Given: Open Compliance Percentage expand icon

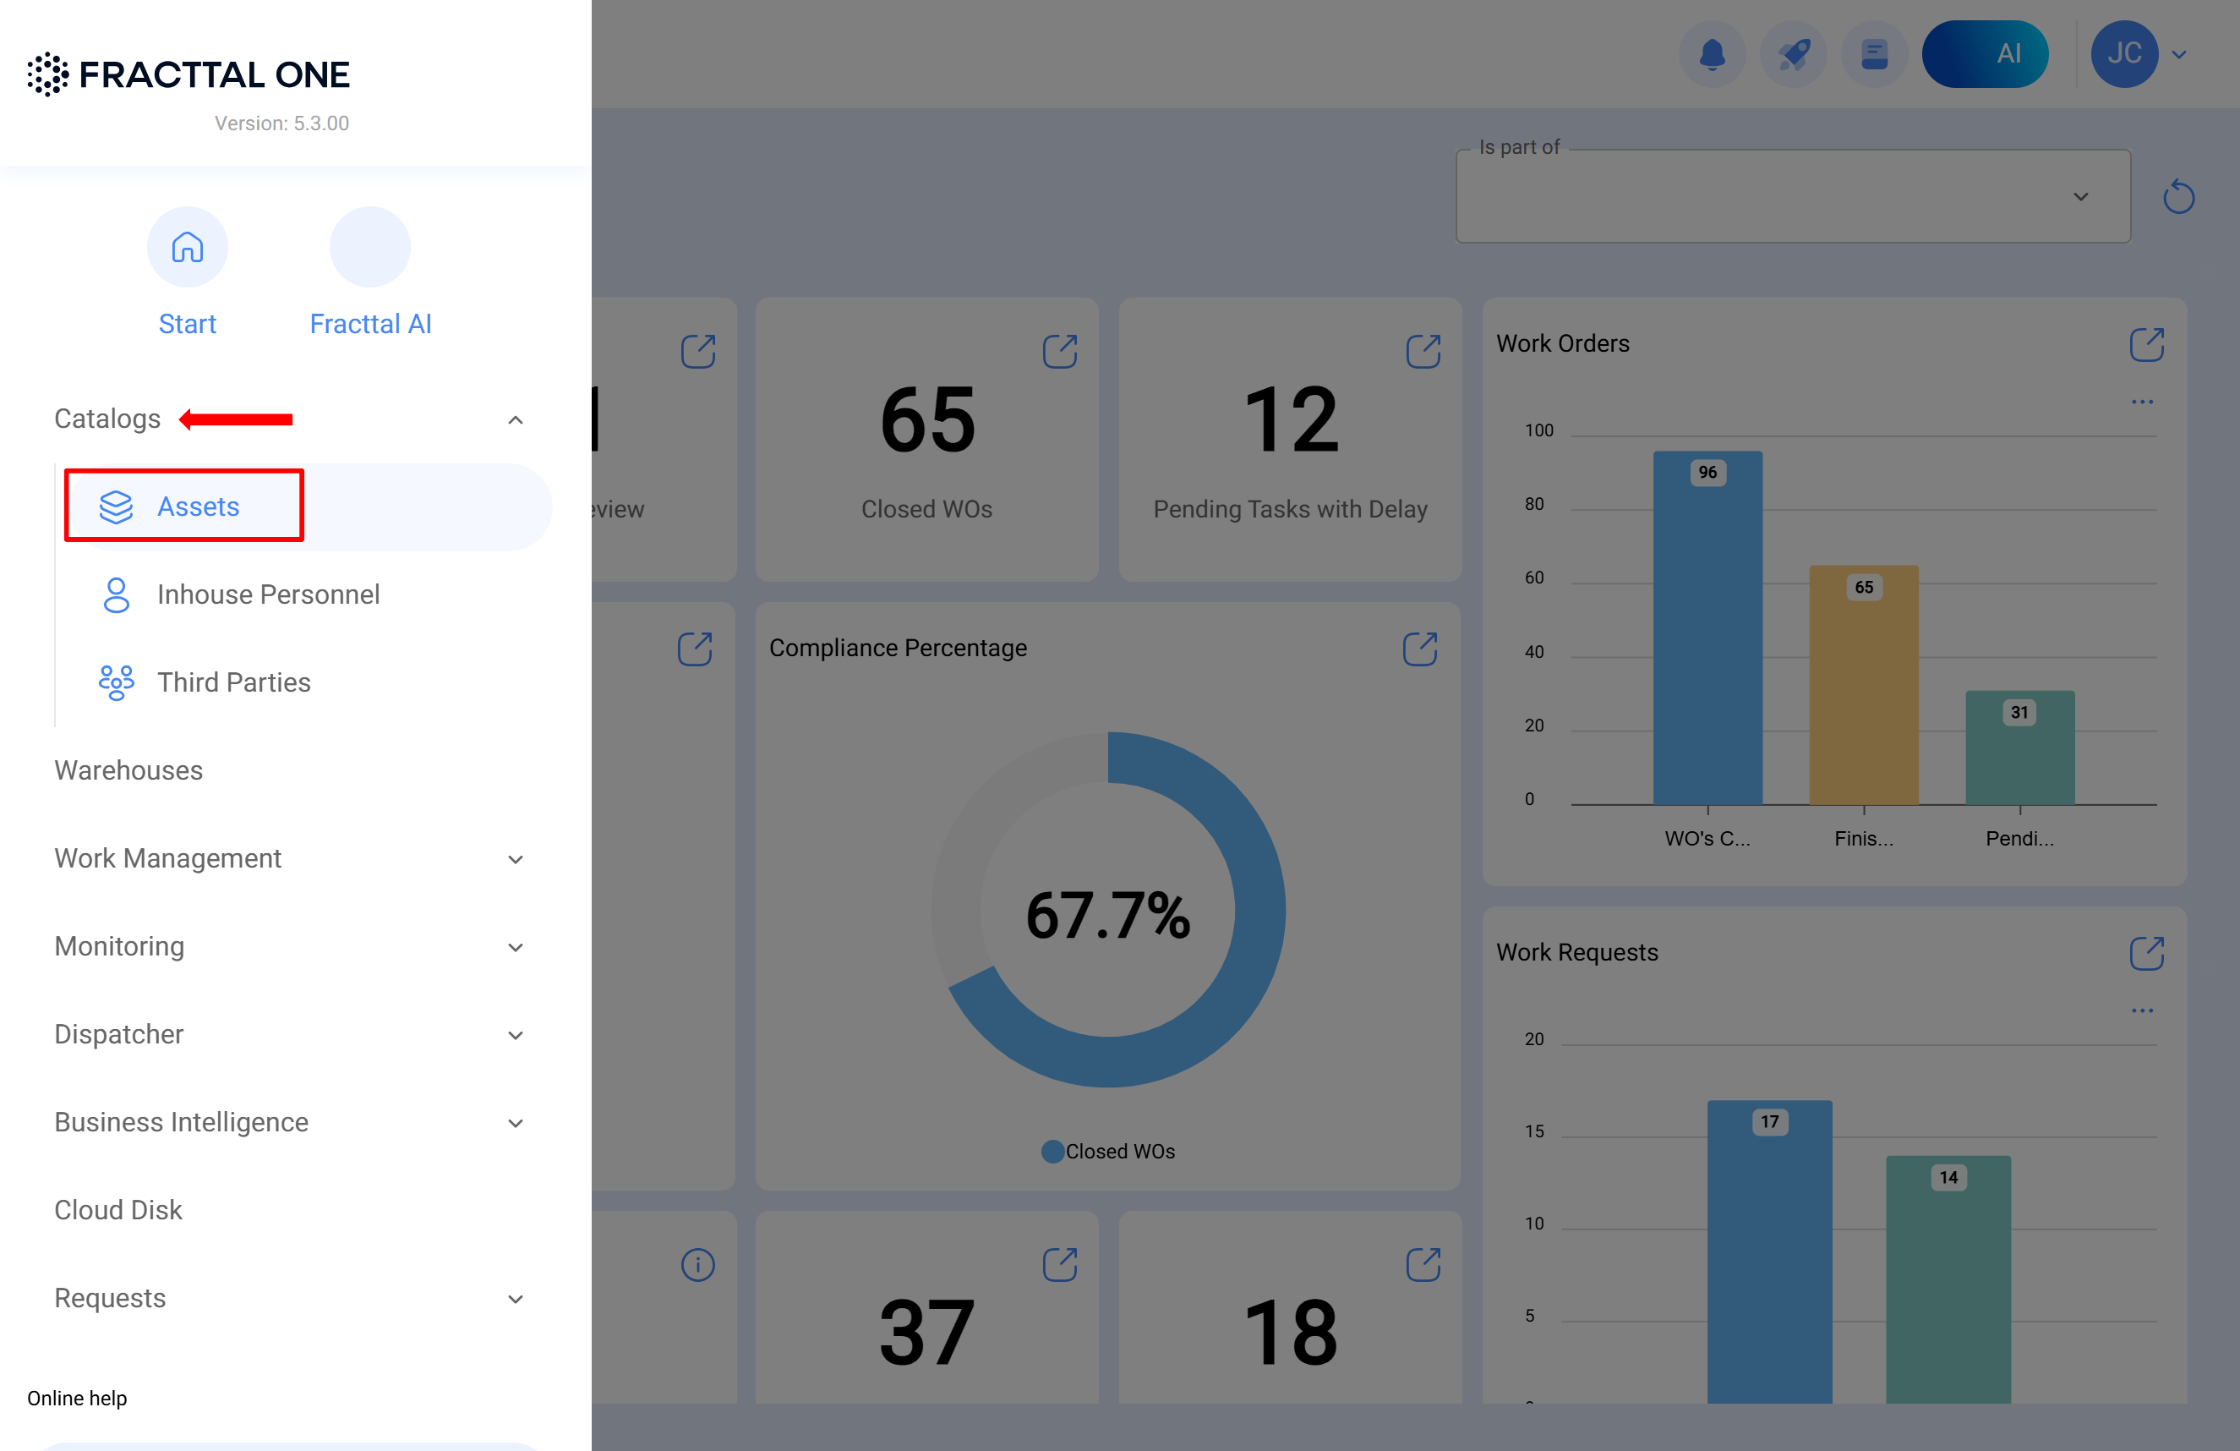Looking at the screenshot, I should coord(1419,648).
